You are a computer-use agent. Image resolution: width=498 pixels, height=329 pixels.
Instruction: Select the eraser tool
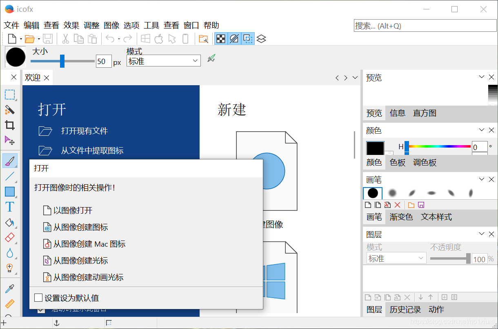point(10,237)
